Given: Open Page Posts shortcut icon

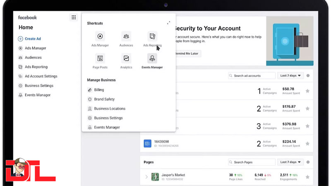Looking at the screenshot, I should click(100, 58).
